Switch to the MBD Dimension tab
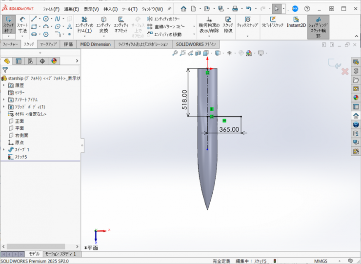Screen dimensions: 361x264 (x=95, y=44)
